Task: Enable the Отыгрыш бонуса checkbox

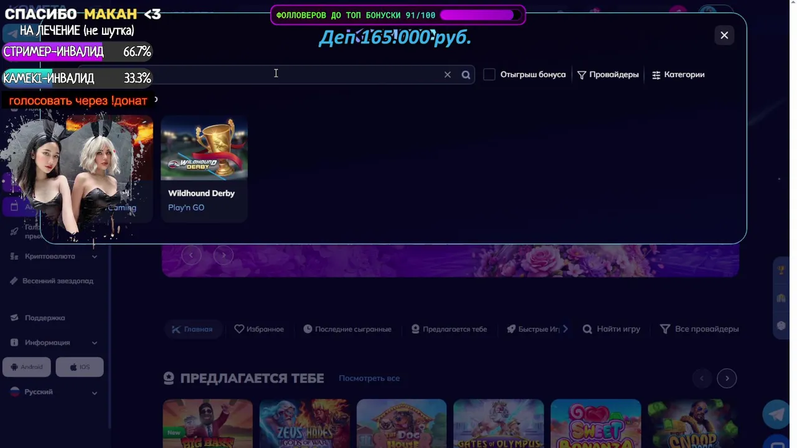Action: 489,75
